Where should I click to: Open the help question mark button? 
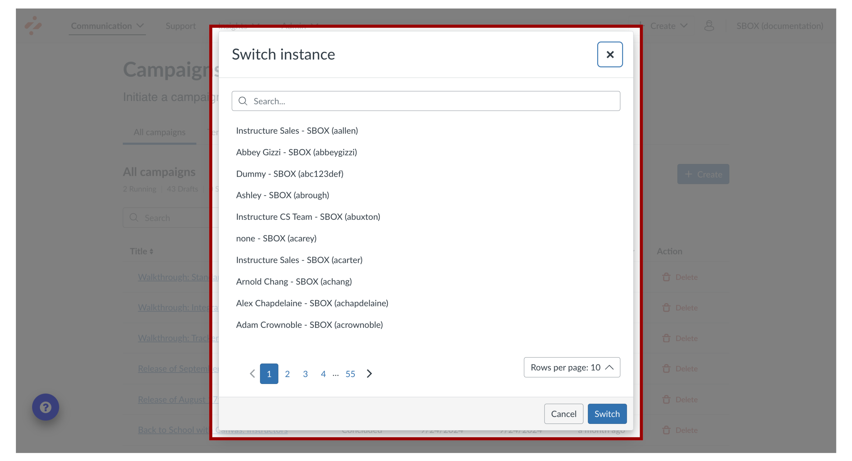point(46,407)
